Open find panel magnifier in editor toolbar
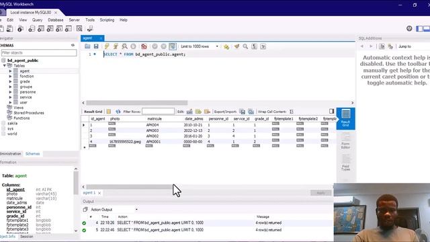The width and height of the screenshot is (430, 242). point(245,46)
